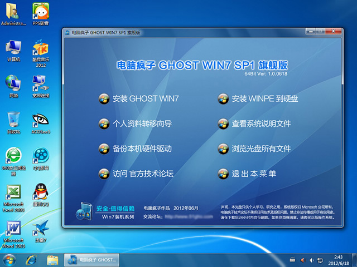The image size is (357, 267).
Task: Open 查看系统说明文件 option
Action: 261,123
